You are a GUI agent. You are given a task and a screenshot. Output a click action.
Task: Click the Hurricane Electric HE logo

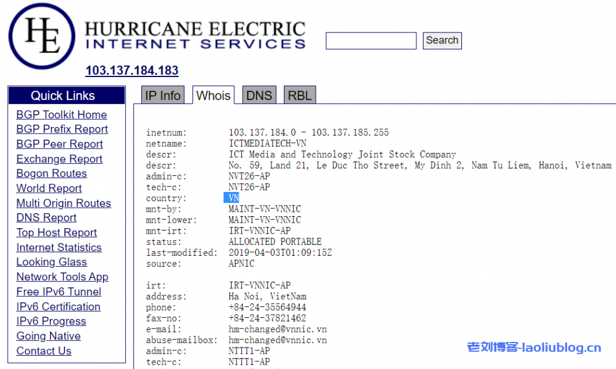(x=42, y=36)
